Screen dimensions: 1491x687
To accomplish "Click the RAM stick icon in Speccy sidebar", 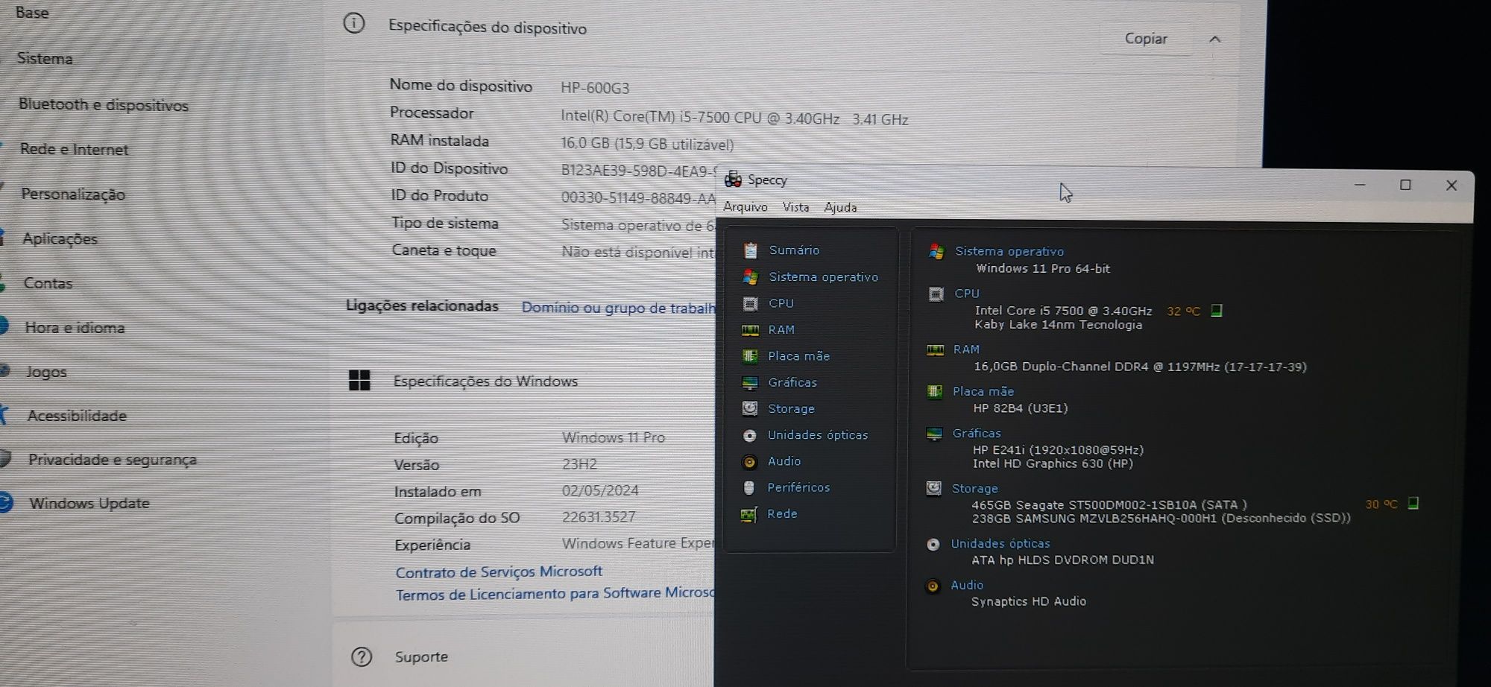I will click(750, 330).
